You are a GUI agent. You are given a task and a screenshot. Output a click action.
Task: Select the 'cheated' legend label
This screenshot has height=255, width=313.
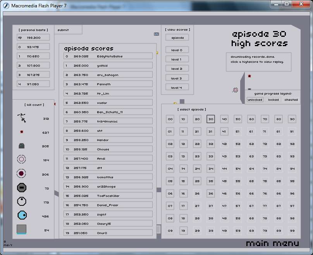click(x=291, y=100)
